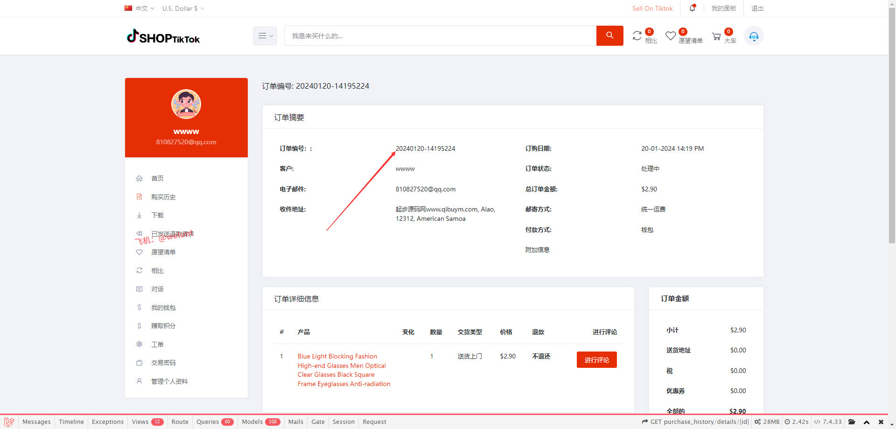The image size is (896, 429).
Task: Open the Session debugbar tab
Action: (x=343, y=422)
